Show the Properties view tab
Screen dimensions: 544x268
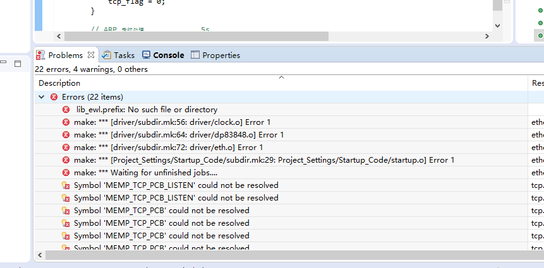click(x=215, y=55)
